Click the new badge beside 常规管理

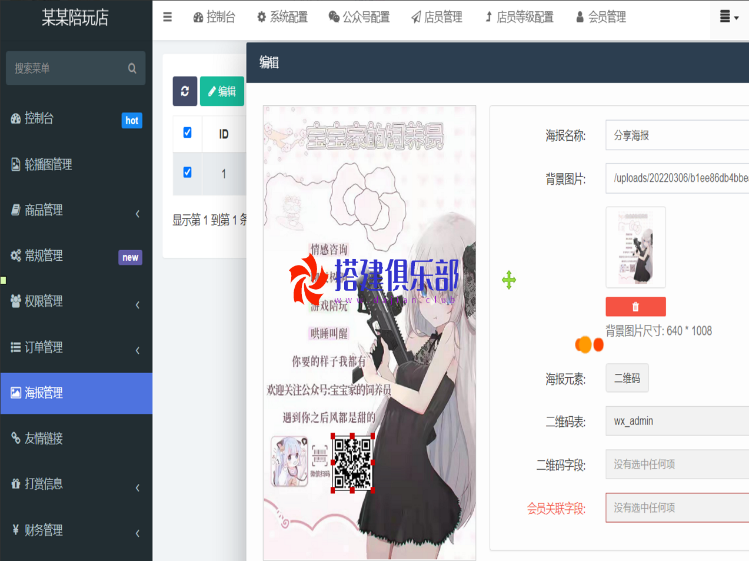tap(131, 257)
